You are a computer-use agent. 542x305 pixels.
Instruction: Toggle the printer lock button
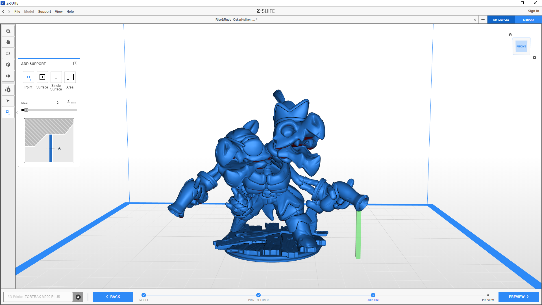click(78, 297)
